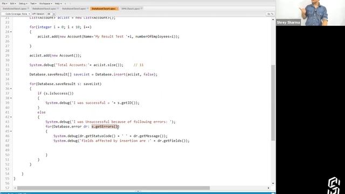Click the 'else' keyword on line 41

click(42, 113)
